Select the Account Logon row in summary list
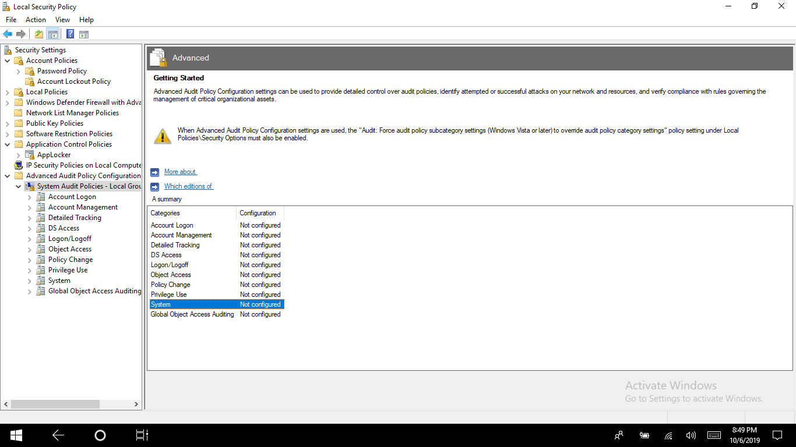Viewport: 796px width, 447px height. [217, 225]
